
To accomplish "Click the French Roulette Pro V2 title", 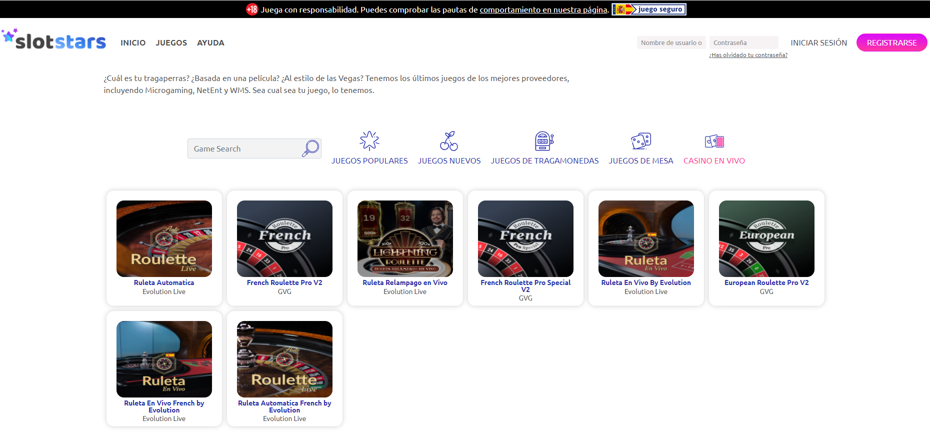I will click(284, 282).
